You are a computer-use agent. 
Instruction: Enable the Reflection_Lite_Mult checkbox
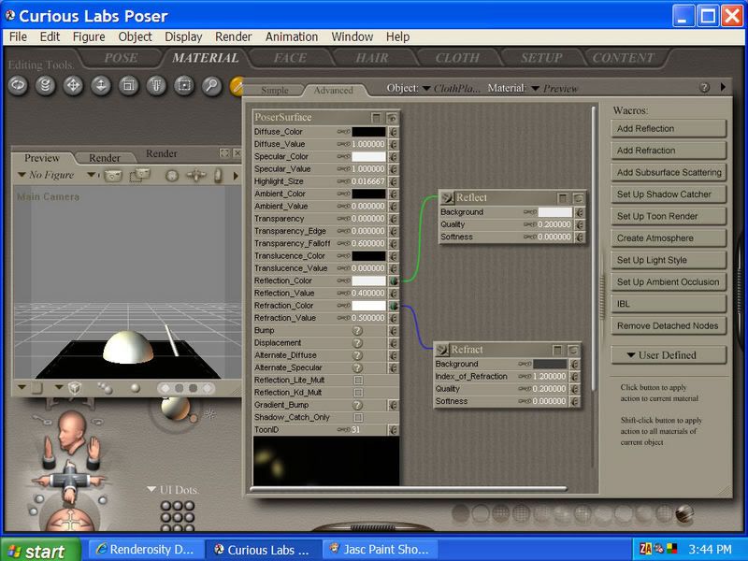click(357, 381)
